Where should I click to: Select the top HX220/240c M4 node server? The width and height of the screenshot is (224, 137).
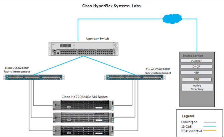pos(83,105)
